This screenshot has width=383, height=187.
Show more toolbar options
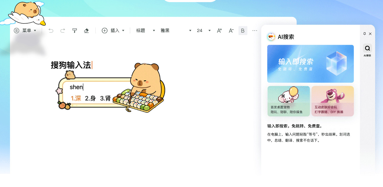[x=255, y=31]
